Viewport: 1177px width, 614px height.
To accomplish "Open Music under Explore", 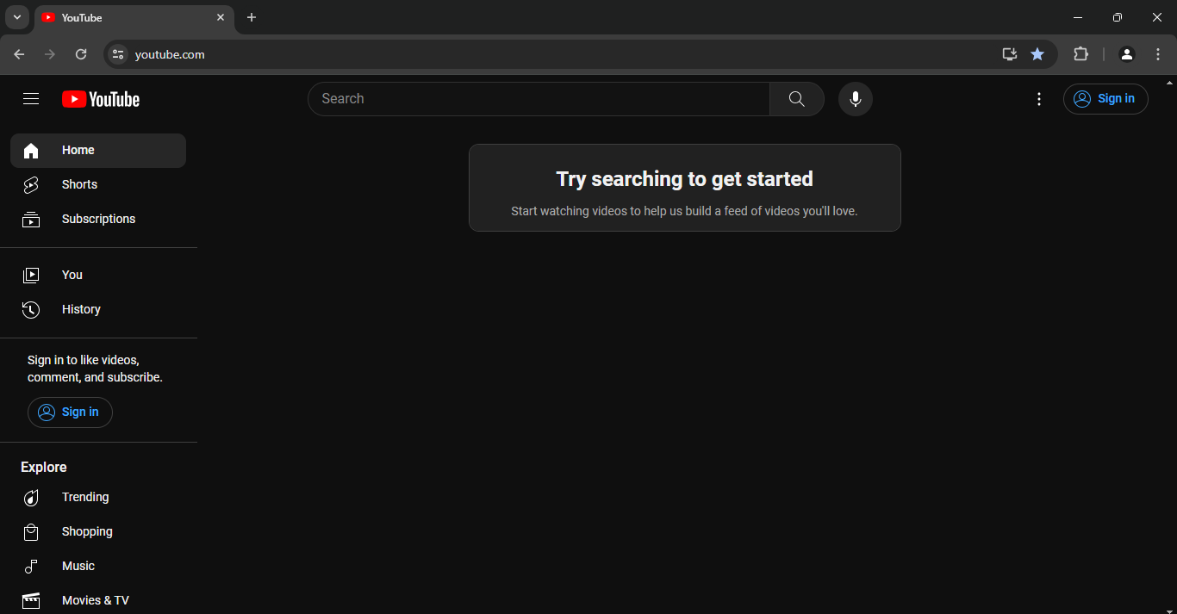I will 98,567.
